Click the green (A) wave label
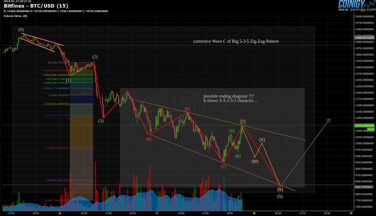This screenshot has width=376, height=216. (231, 131)
